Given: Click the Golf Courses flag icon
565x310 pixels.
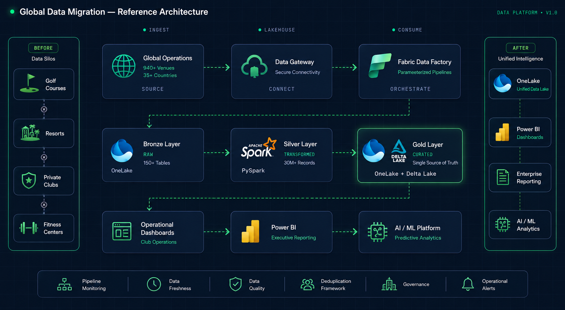Looking at the screenshot, I should coord(30,83).
